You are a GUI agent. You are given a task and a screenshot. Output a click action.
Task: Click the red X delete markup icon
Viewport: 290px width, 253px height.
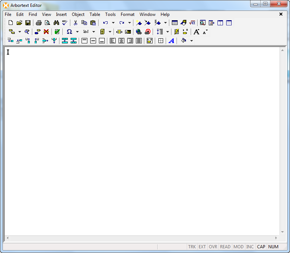pyautogui.click(x=46, y=32)
